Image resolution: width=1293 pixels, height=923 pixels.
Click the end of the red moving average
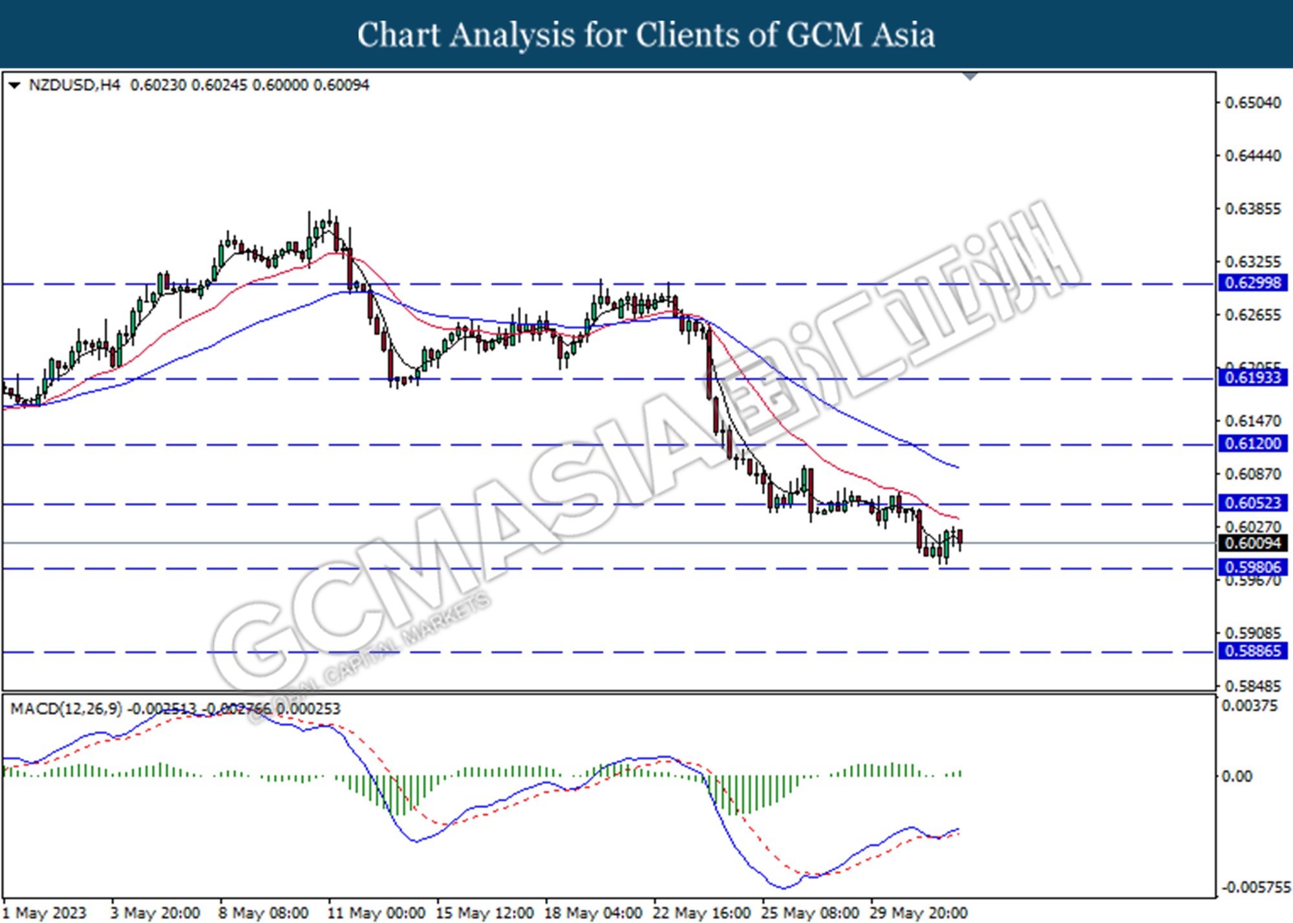coord(957,518)
